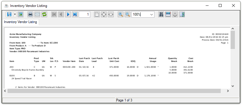The image size is (243, 106).
Task: Open search with binoculars icon
Action: point(161,14)
